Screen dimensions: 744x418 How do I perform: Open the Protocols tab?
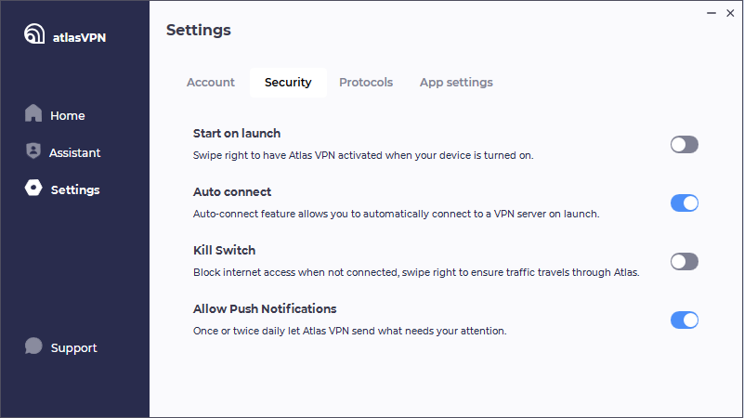coord(366,83)
